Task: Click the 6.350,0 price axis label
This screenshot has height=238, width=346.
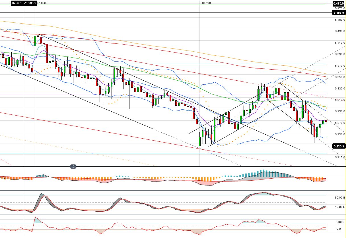Action: (x=340, y=77)
